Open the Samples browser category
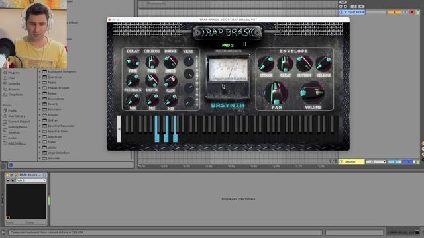This screenshot has height=238, width=424. pyautogui.click(x=11, y=84)
